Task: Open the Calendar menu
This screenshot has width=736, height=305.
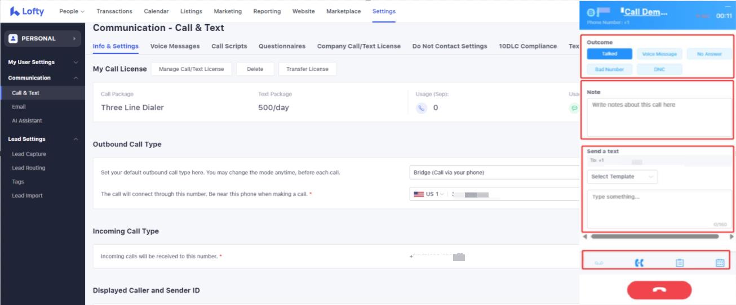Action: [x=156, y=11]
